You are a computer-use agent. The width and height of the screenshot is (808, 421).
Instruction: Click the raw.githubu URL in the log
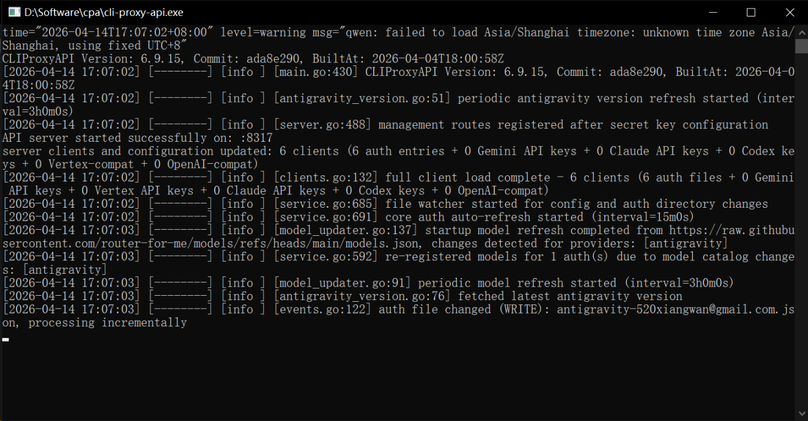(x=732, y=230)
